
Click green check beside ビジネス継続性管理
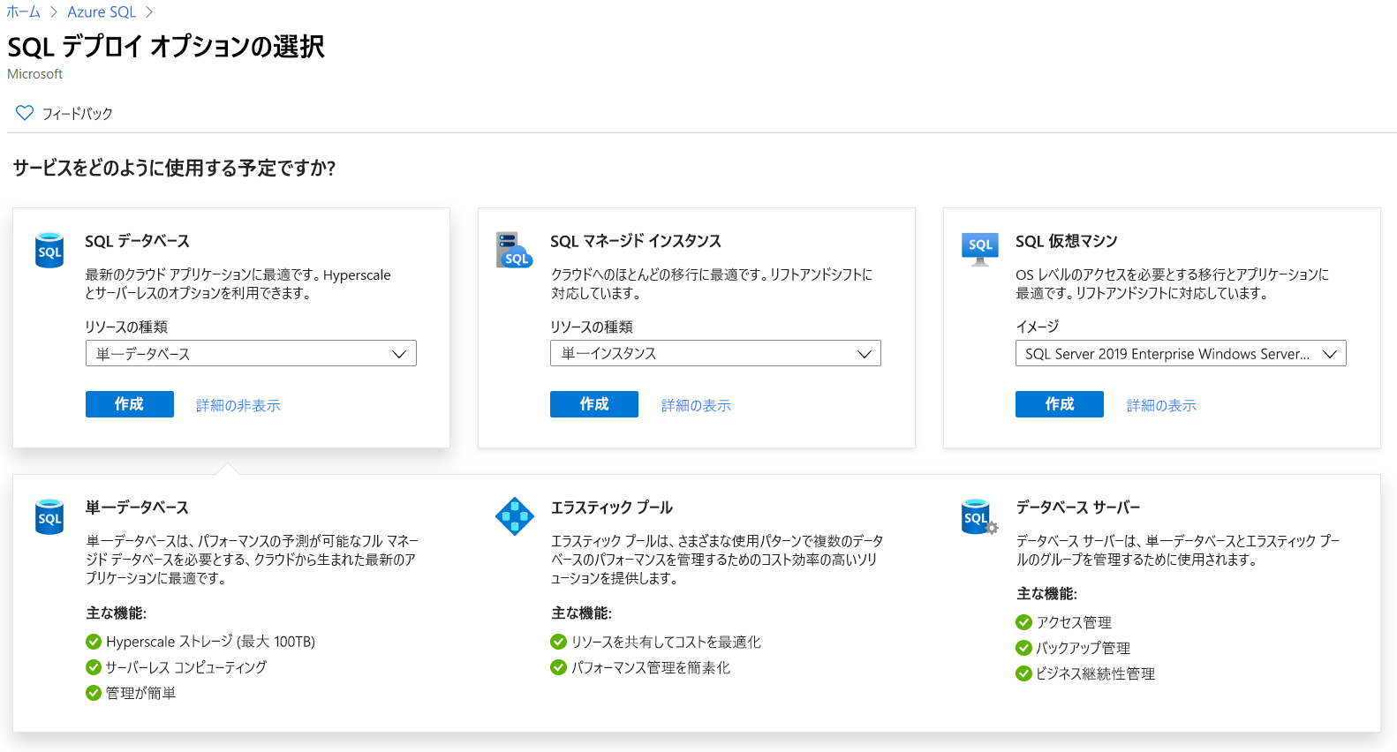tap(1024, 673)
